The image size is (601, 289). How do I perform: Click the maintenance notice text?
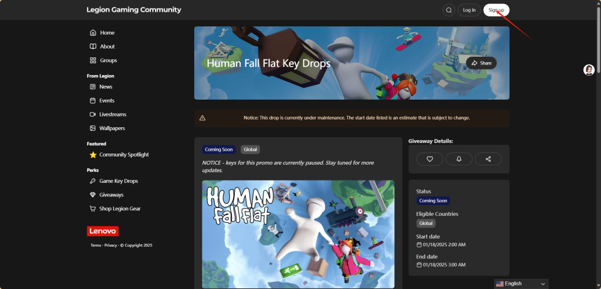click(356, 118)
